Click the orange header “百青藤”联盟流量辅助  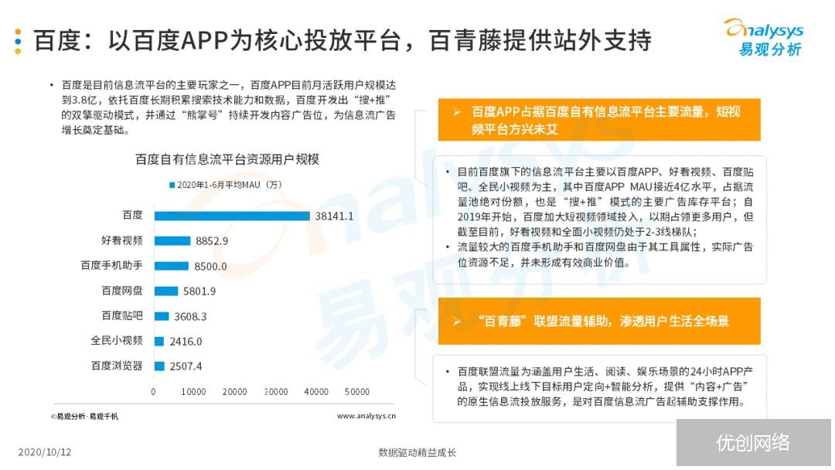coord(599,321)
